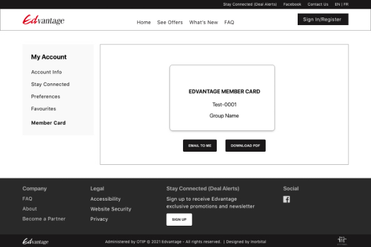Switch language to EN

[337, 4]
